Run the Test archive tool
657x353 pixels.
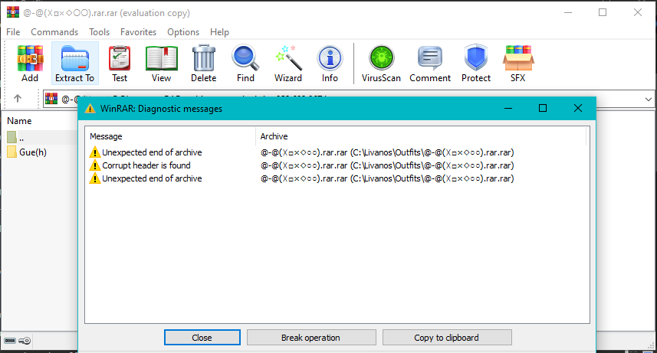click(x=120, y=63)
